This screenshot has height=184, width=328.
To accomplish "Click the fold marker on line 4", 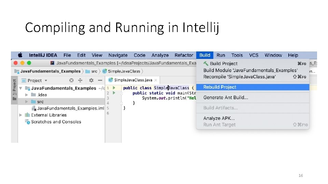I will tap(121, 103).
